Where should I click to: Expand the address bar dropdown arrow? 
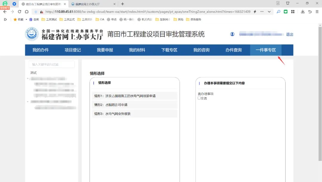pyautogui.click(x=269, y=12)
